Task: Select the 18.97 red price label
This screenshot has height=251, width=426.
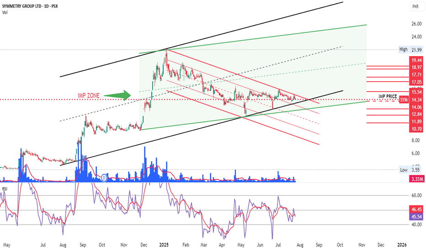Action: [416, 67]
